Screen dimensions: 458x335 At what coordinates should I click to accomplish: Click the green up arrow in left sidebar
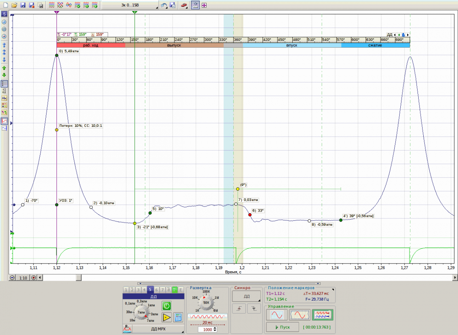pyautogui.click(x=5, y=68)
